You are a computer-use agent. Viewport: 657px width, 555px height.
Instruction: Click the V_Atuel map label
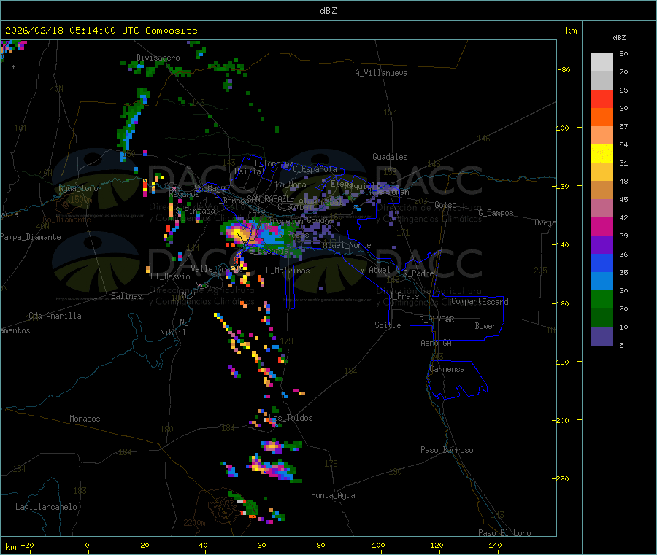coord(375,270)
